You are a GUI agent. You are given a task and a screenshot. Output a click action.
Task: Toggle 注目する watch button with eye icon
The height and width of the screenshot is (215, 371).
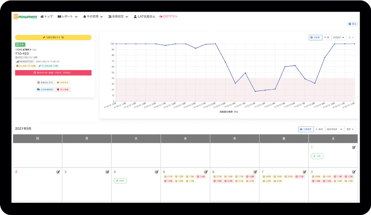click(62, 82)
